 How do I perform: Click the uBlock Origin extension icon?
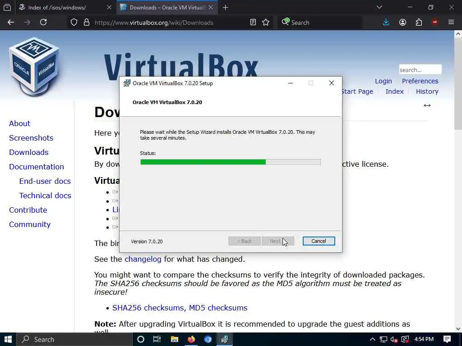[435, 22]
